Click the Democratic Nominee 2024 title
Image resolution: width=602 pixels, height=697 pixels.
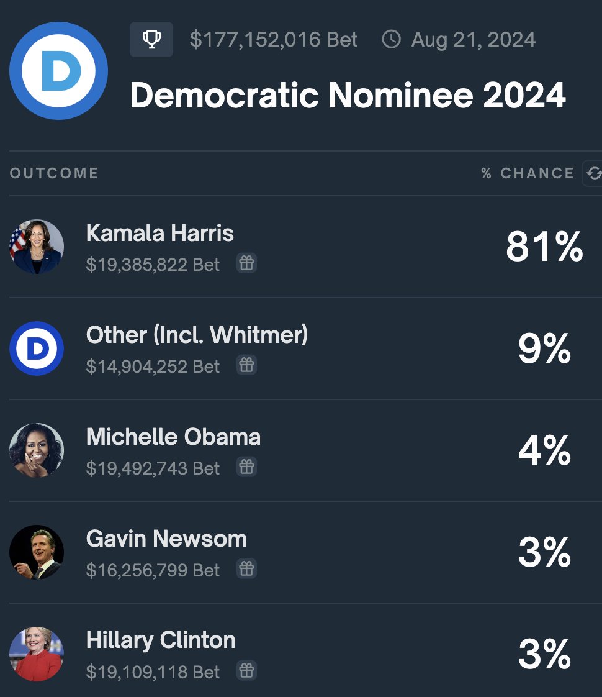[x=348, y=94]
